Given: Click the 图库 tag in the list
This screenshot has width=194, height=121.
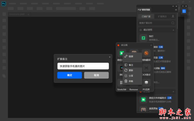Looking at the screenshot, I should coord(163,68).
